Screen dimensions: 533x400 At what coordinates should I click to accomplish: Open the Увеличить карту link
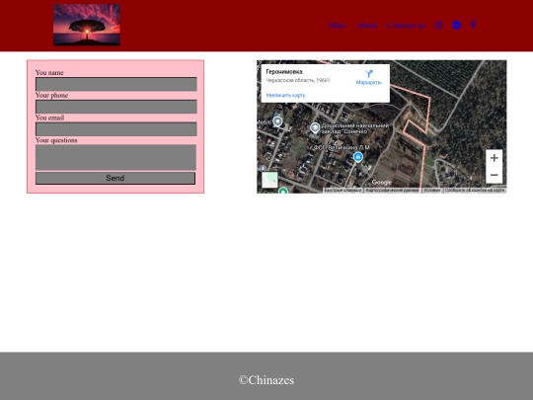[285, 95]
